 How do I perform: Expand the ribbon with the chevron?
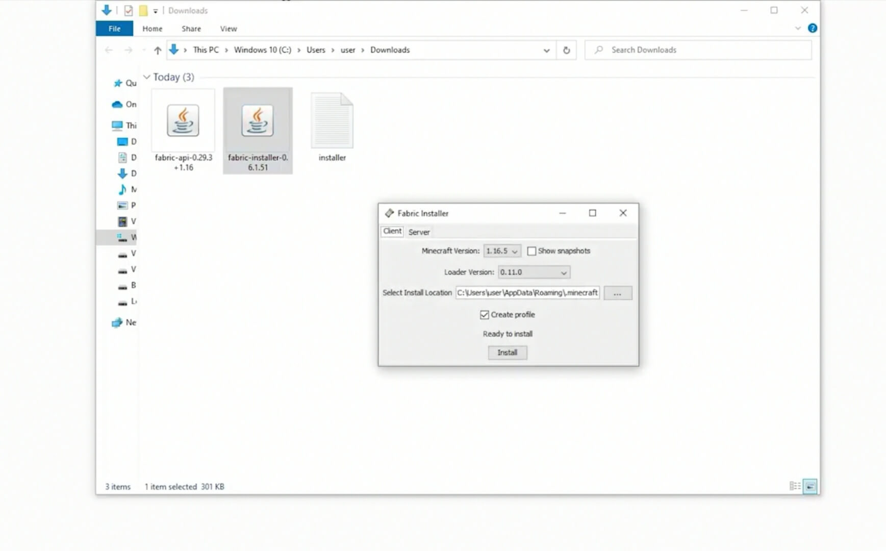(x=798, y=29)
